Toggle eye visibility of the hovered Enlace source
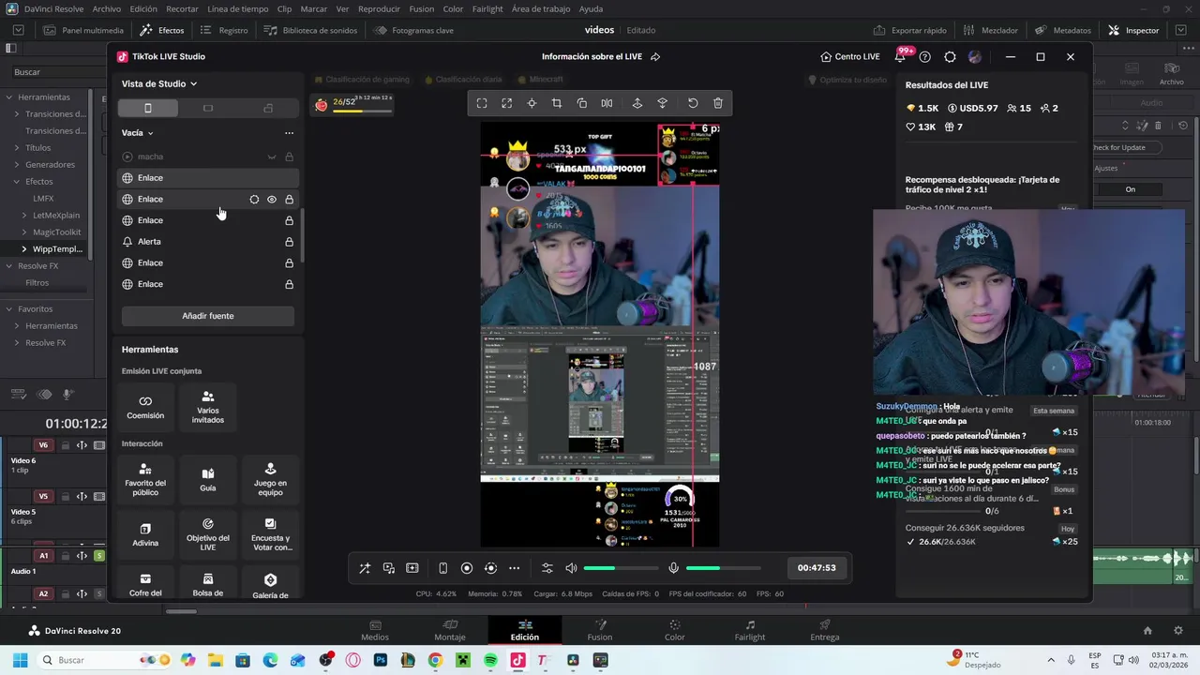The image size is (1200, 675). (x=272, y=200)
